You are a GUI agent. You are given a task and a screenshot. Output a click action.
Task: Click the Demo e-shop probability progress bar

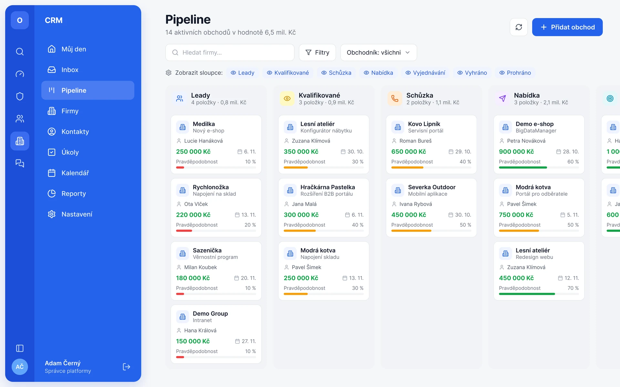click(x=539, y=167)
